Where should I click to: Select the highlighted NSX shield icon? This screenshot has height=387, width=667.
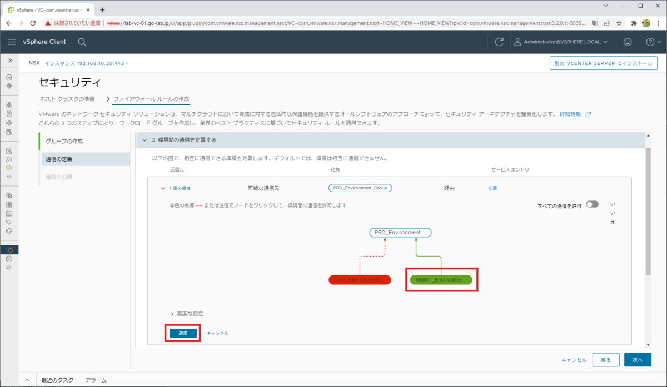tap(9, 250)
